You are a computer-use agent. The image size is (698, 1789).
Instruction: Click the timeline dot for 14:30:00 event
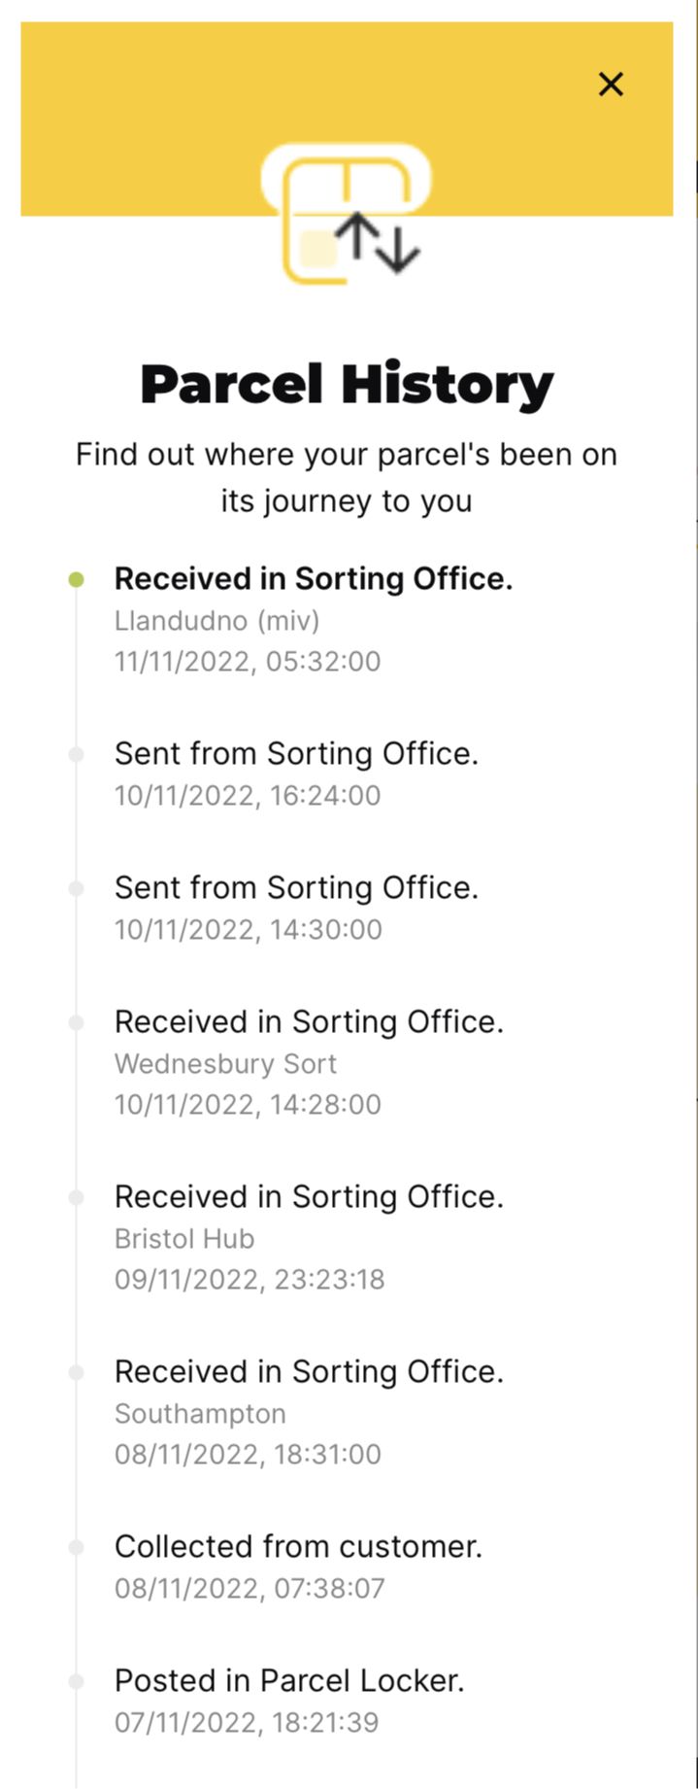(x=76, y=889)
